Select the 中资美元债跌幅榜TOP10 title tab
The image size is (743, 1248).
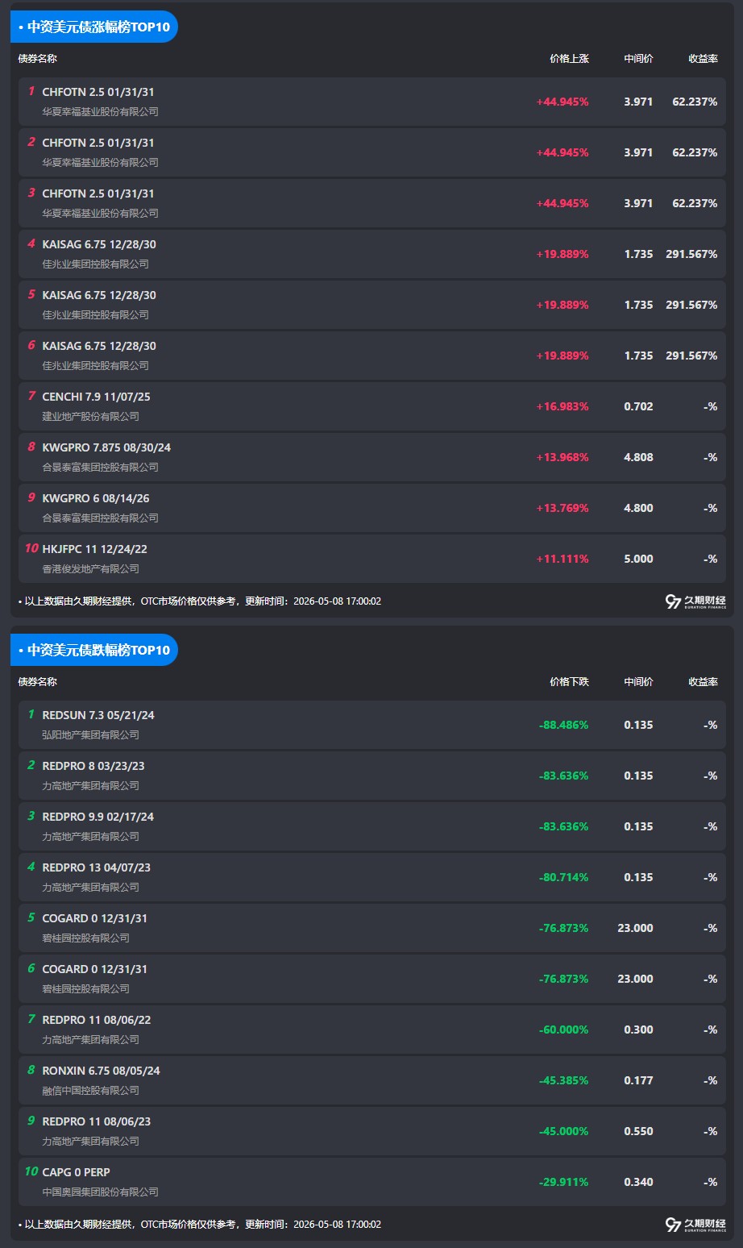(94, 650)
